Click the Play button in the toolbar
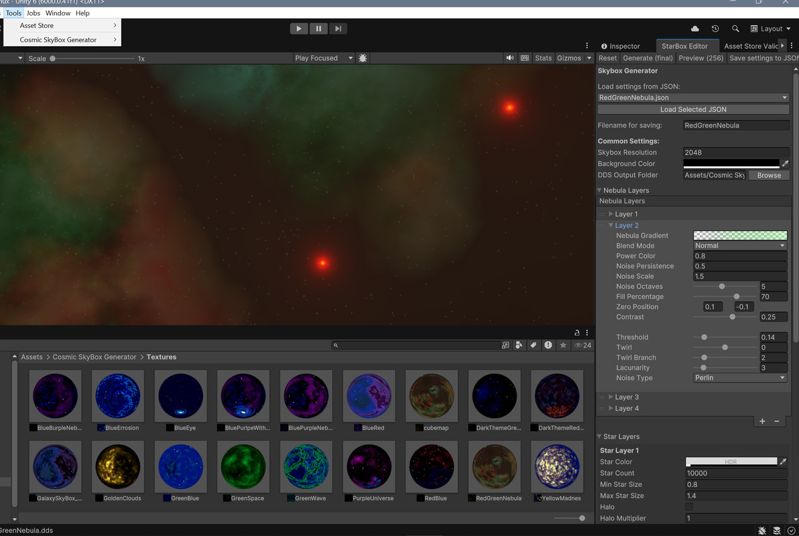 tap(299, 29)
